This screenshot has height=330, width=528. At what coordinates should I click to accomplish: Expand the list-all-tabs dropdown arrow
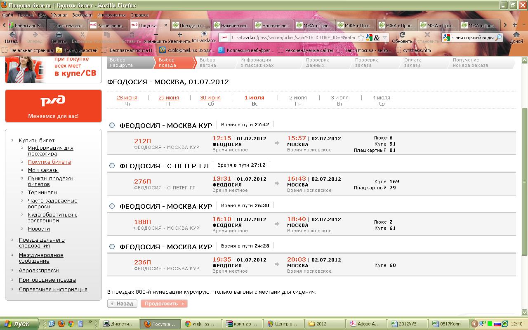523,25
